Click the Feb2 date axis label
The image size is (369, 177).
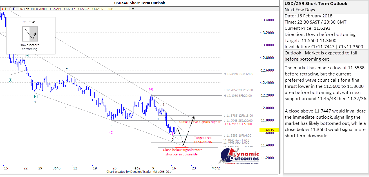pyautogui.click(x=136, y=168)
